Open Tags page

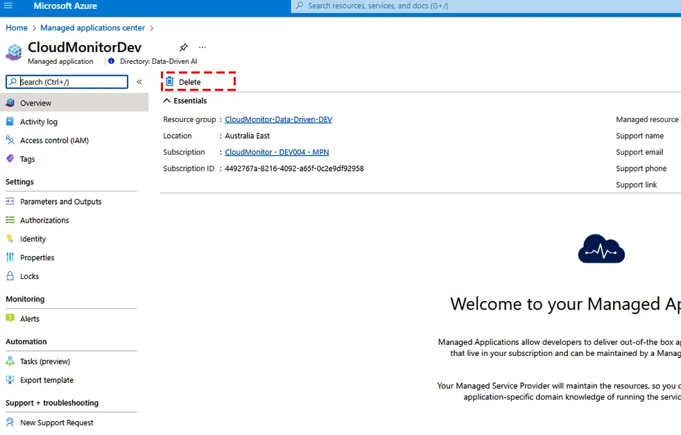tap(27, 159)
